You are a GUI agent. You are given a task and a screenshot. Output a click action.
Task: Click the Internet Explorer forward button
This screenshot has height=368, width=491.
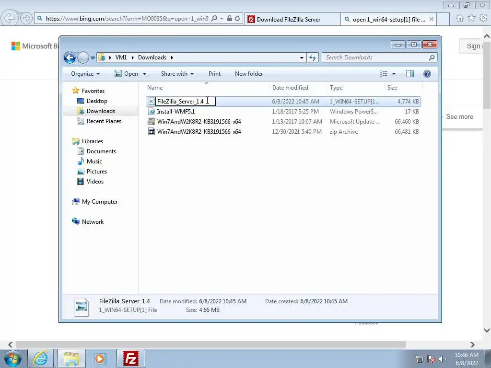(26, 19)
